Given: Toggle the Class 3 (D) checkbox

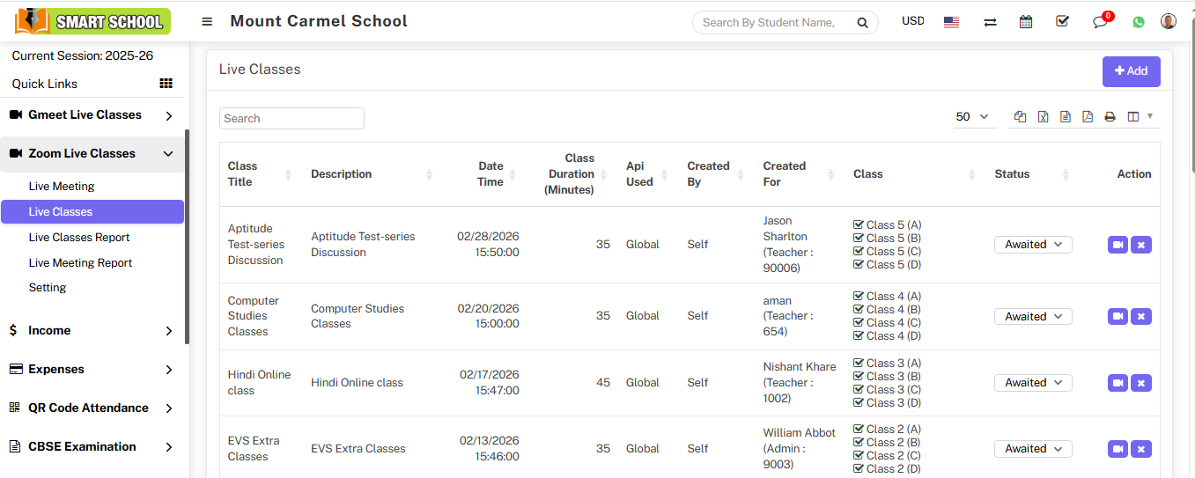Looking at the screenshot, I should point(859,403).
